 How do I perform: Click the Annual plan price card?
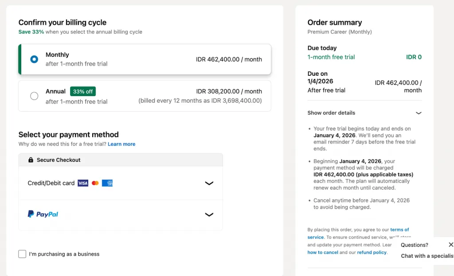(145, 96)
